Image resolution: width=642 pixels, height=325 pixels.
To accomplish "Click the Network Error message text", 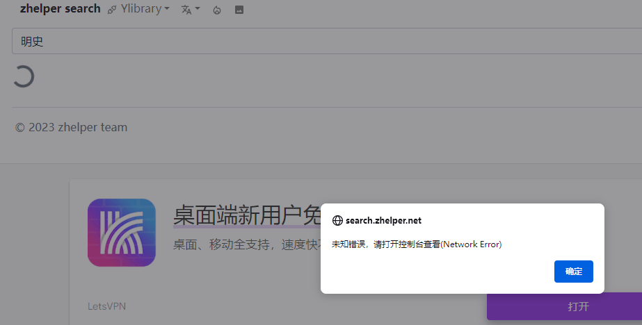I will coord(417,244).
